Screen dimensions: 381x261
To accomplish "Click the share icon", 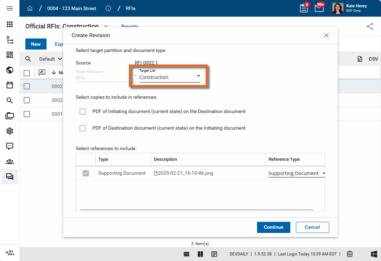I will 370,26.
